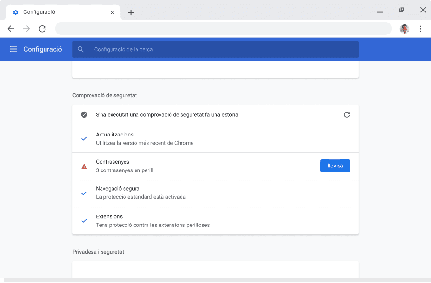Click the Configuració title in the blue header

coord(43,49)
